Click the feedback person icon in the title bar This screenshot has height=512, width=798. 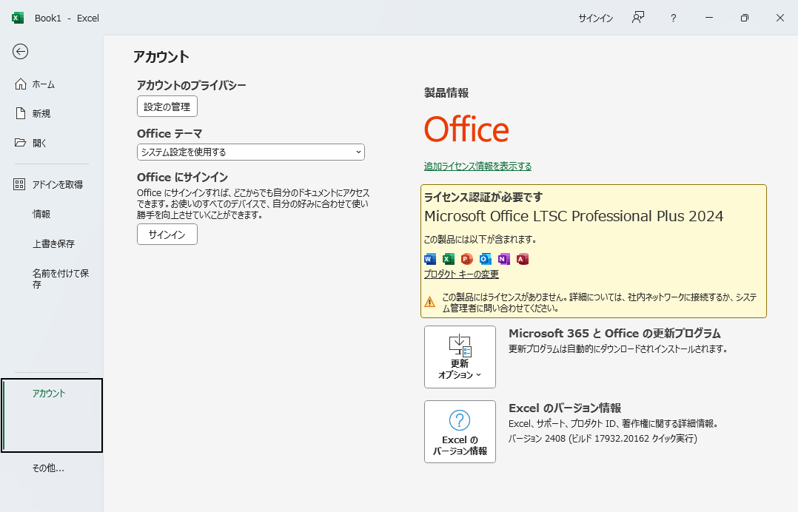point(637,18)
